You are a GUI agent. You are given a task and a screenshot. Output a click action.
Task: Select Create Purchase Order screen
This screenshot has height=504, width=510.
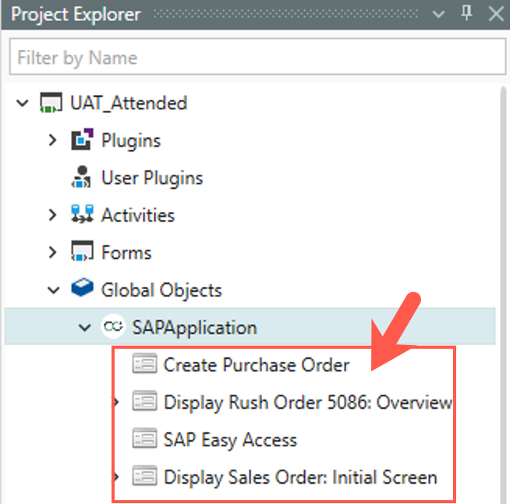click(x=257, y=365)
